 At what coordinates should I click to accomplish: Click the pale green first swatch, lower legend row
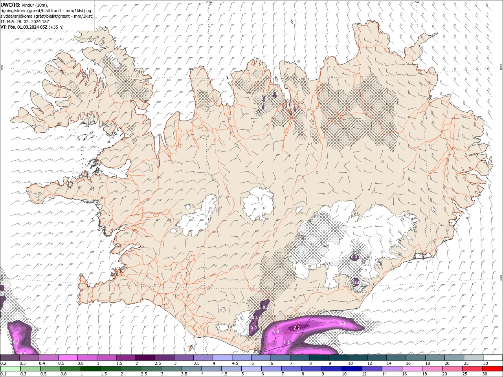tap(10, 369)
